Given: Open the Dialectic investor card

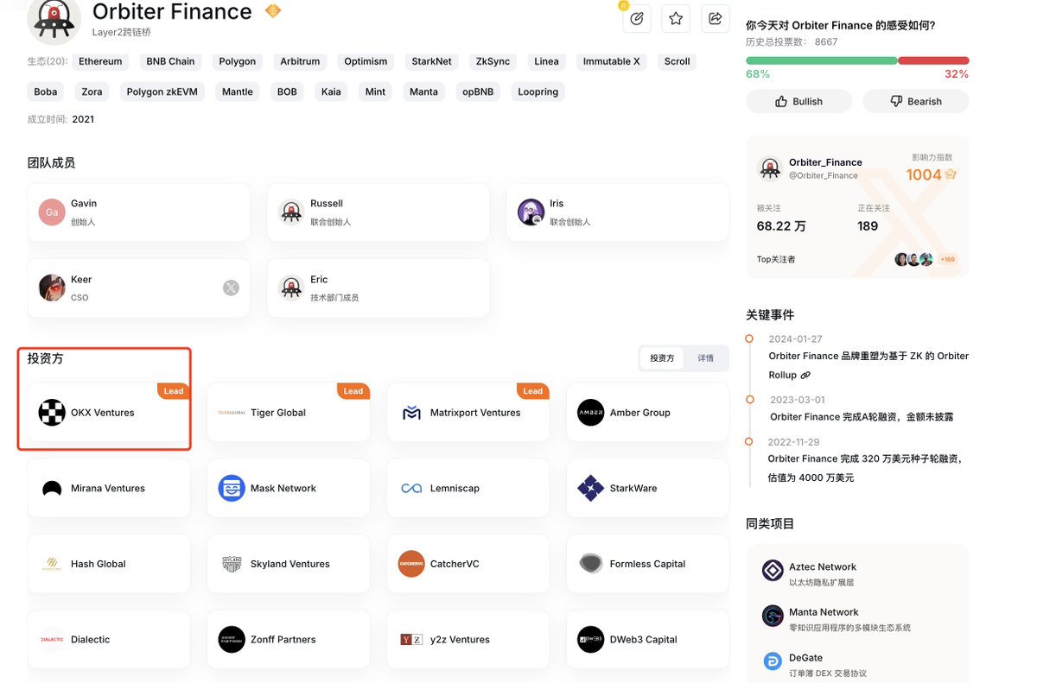Looking at the screenshot, I should click(109, 640).
